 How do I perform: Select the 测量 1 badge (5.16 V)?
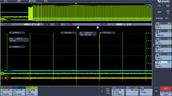click(163, 26)
